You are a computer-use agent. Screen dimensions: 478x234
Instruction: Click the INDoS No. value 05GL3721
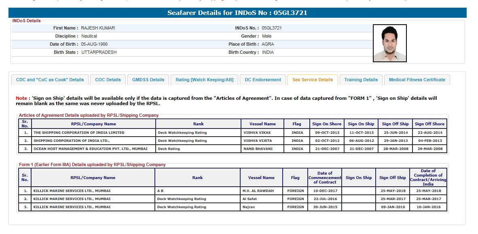point(272,28)
